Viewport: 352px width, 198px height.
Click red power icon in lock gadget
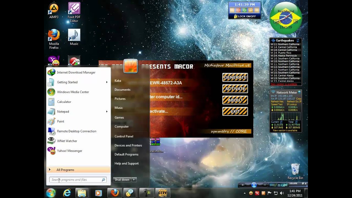(238, 10)
